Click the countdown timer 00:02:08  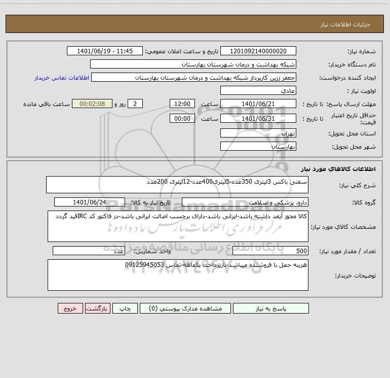(92, 104)
